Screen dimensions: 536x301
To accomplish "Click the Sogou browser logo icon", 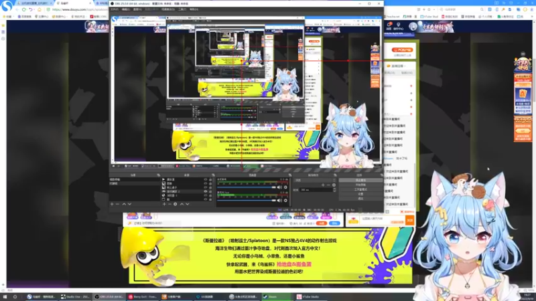I will pyautogui.click(x=7, y=6).
